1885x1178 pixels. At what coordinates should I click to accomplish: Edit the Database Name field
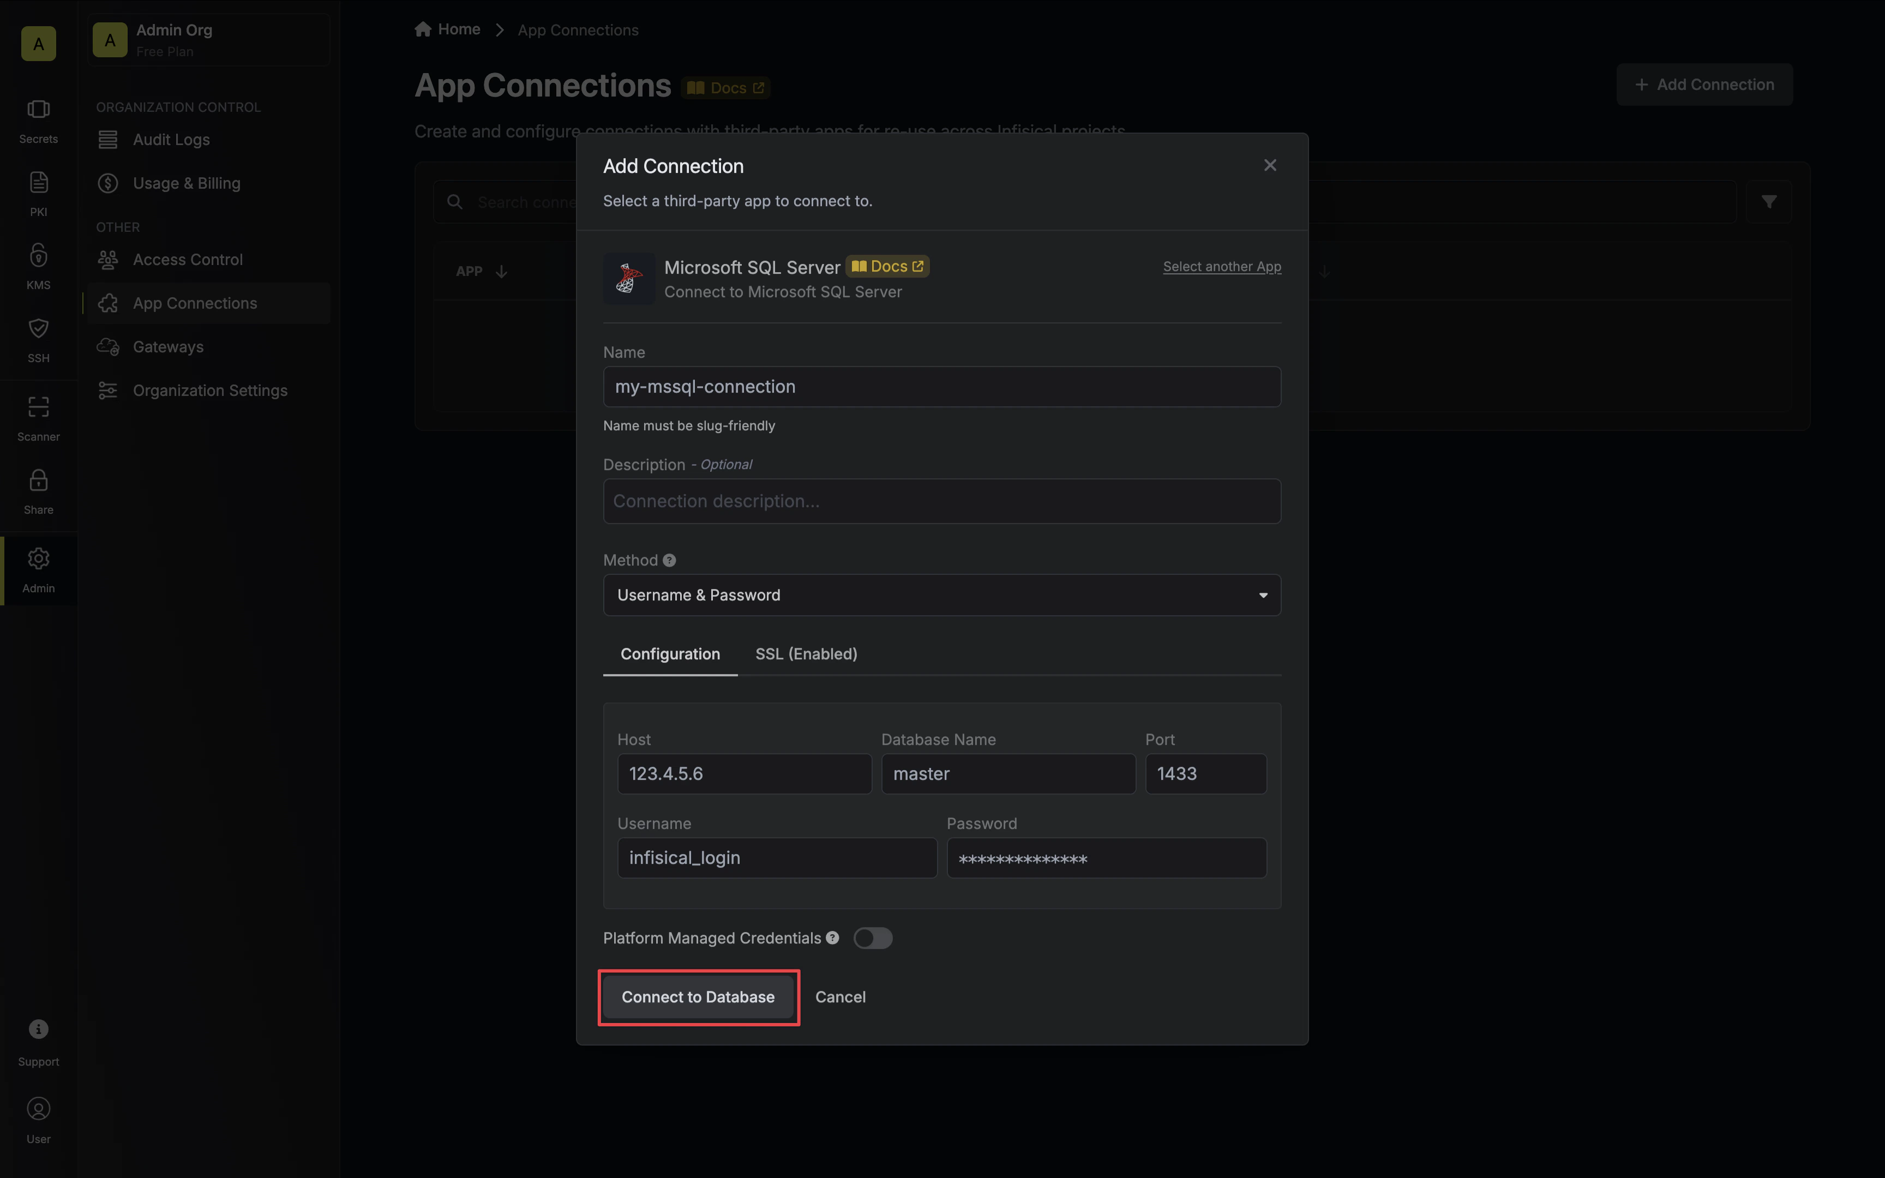point(1008,774)
